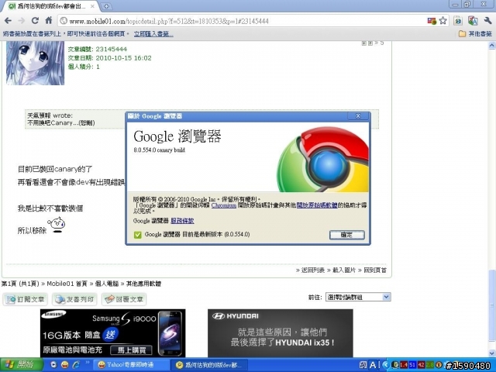Expand hidden system tray icons arrow
This screenshot has height=372, width=496.
click(385, 365)
